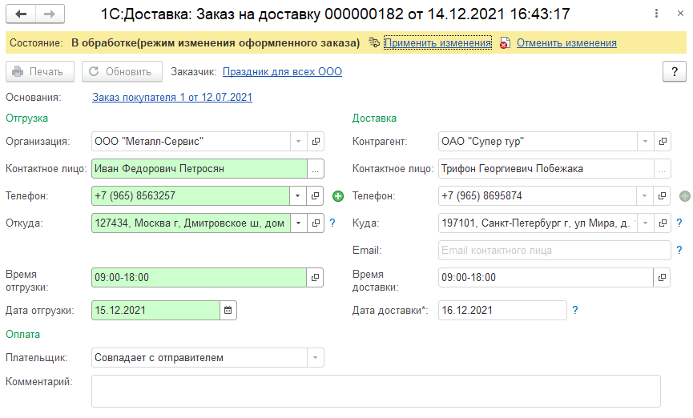Open the Организация record with its open icon
Image resolution: width=693 pixels, height=418 pixels.
tap(316, 142)
